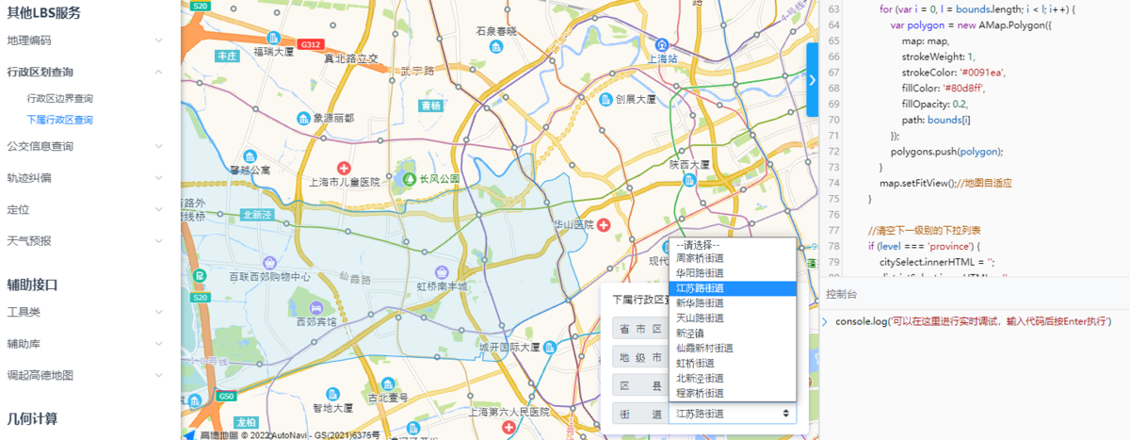
Task: Open the 下属行政区查询 demo link
Action: 59,120
